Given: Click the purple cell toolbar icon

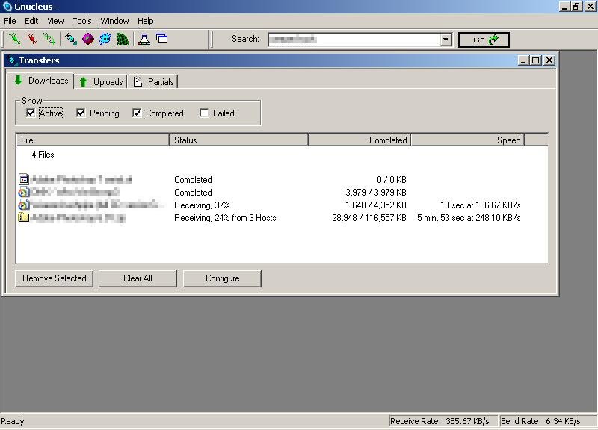Looking at the screenshot, I should [x=88, y=39].
